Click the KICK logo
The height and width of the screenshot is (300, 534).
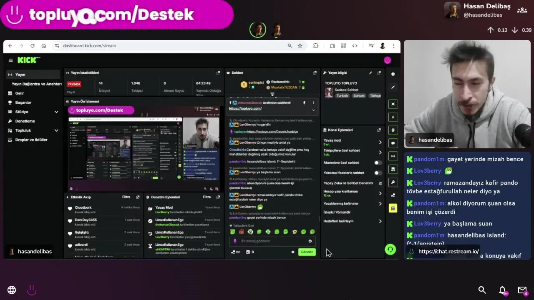[29, 60]
